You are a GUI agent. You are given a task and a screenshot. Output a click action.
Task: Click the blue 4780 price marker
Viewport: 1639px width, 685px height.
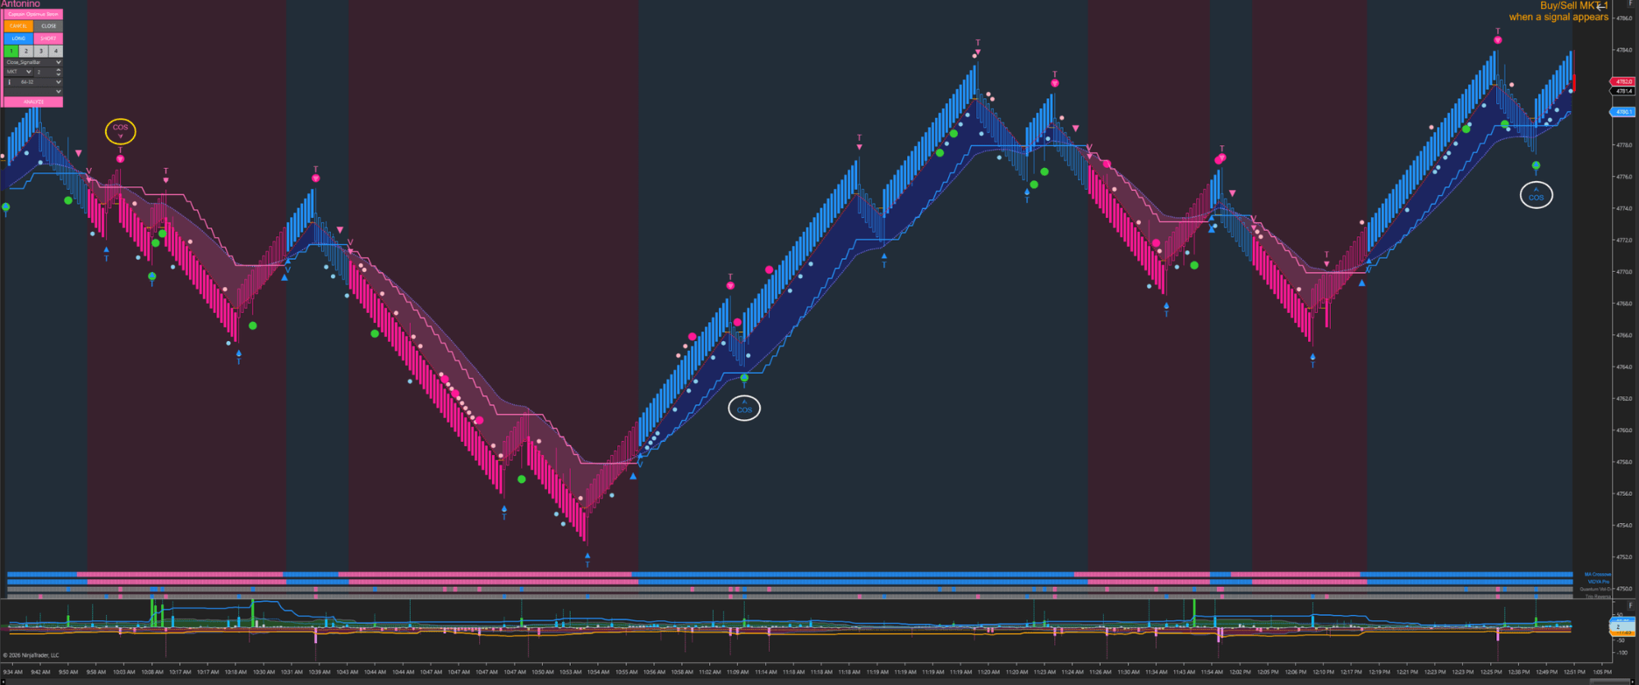pyautogui.click(x=1623, y=112)
